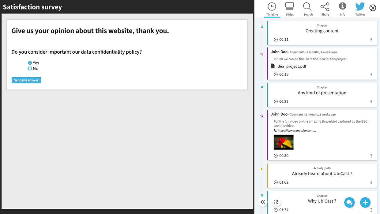Click the Send my answer button
The image size is (380, 214).
coord(26,80)
